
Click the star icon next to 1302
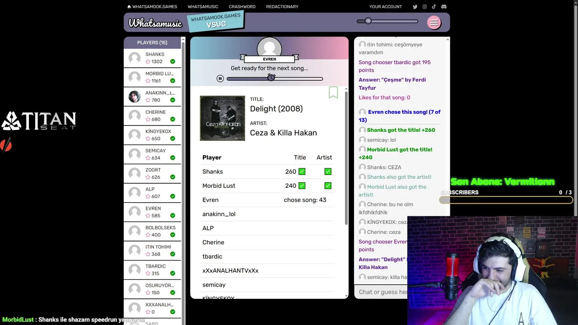pos(148,62)
